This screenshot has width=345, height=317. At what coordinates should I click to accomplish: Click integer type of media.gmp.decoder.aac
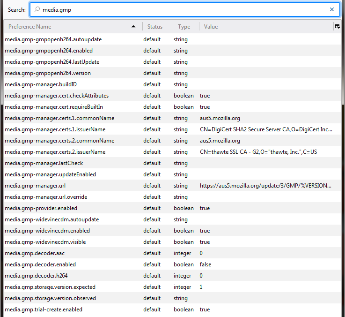pyautogui.click(x=182, y=253)
